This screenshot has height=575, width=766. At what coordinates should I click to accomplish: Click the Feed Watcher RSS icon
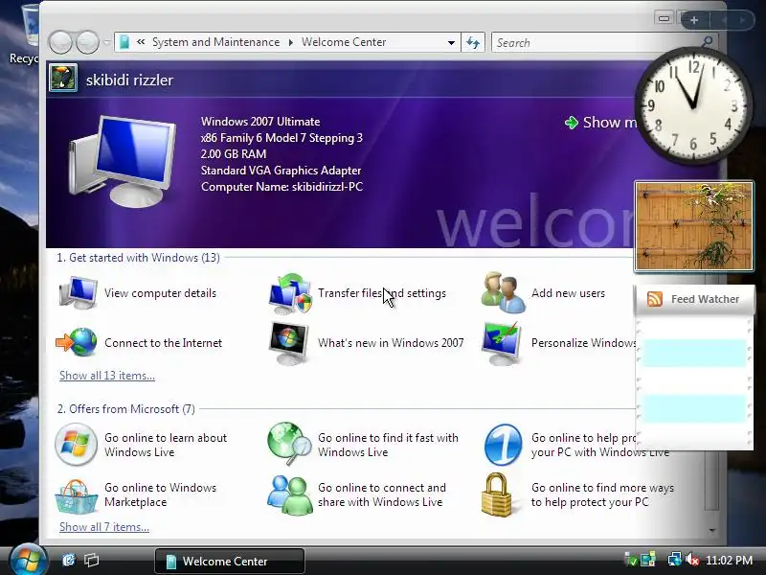point(655,299)
